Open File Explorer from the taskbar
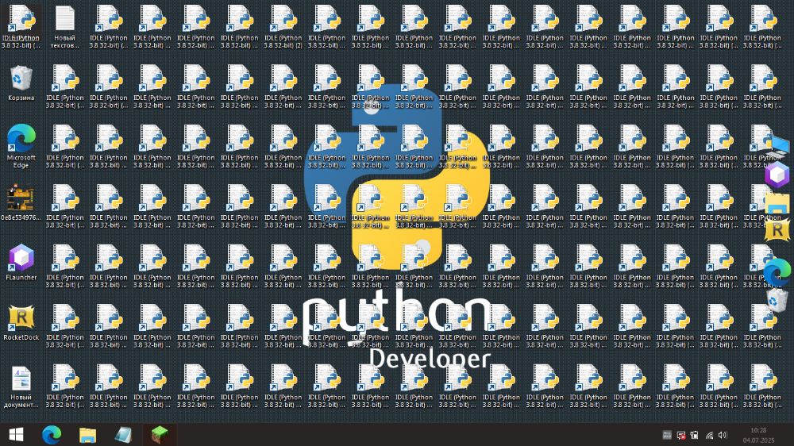This screenshot has height=446, width=794. point(87,434)
